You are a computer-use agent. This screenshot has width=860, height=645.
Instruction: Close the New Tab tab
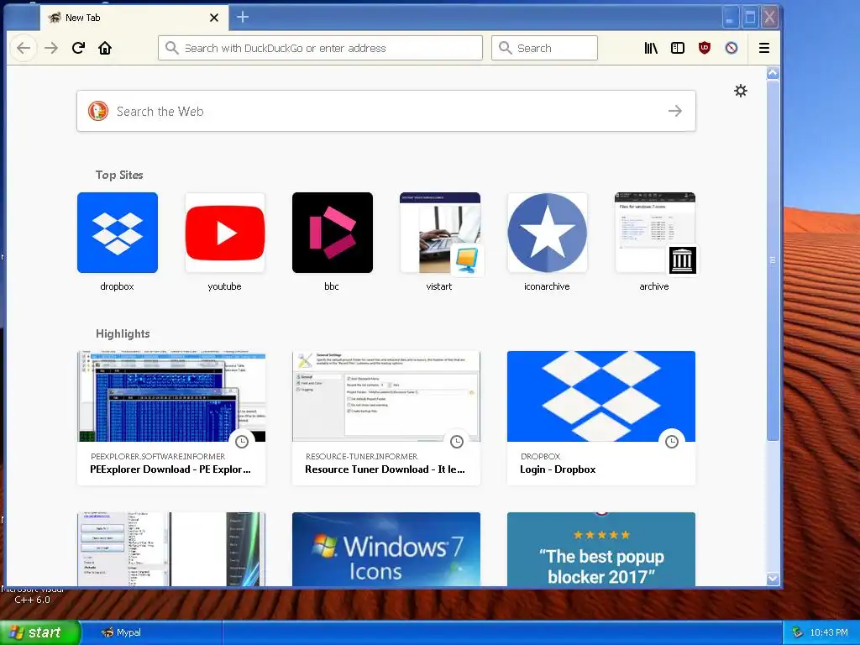pyautogui.click(x=214, y=18)
